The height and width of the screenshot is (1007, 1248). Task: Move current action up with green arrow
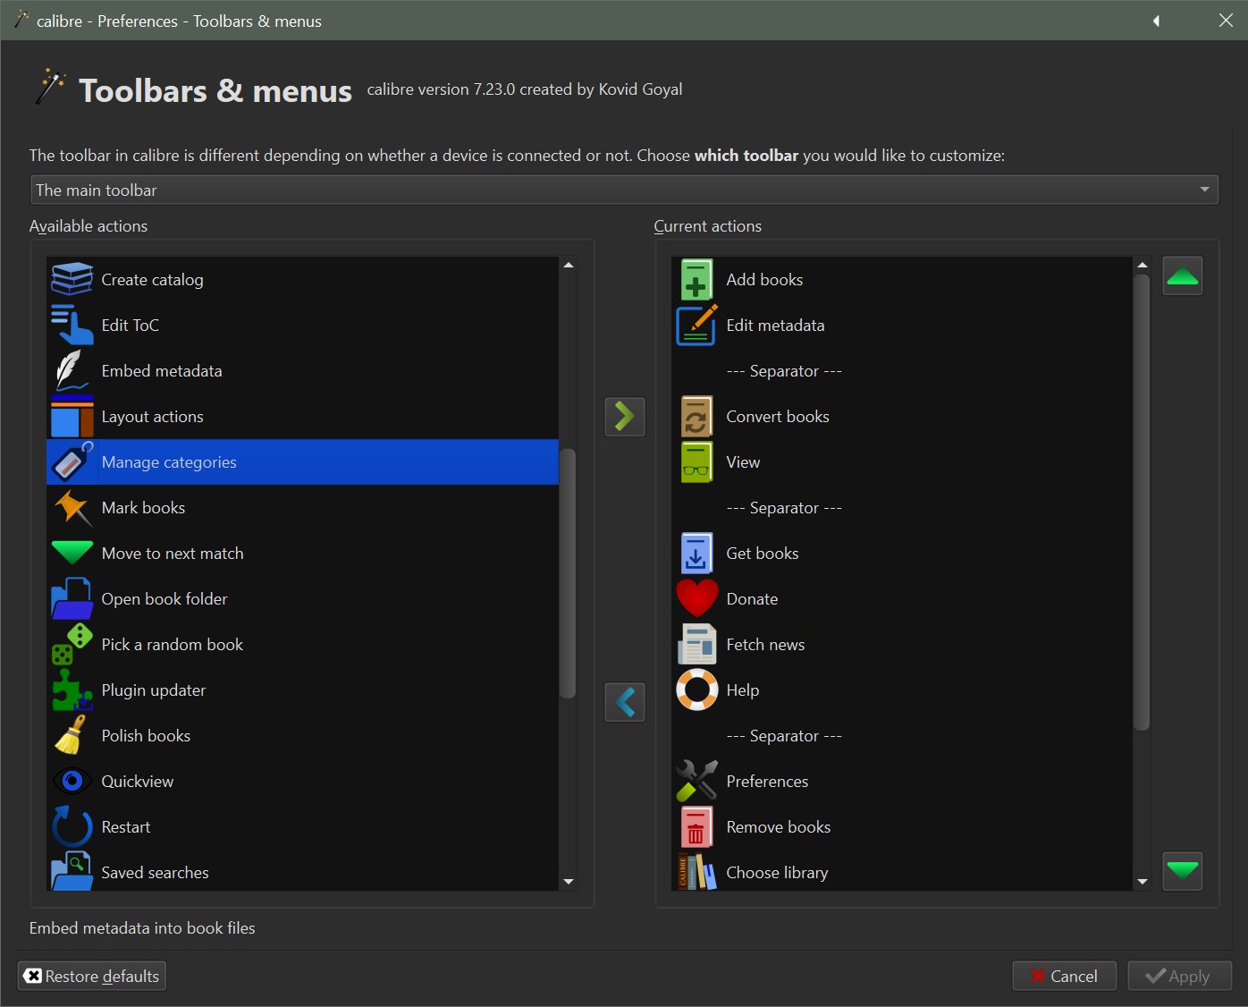coord(1183,276)
